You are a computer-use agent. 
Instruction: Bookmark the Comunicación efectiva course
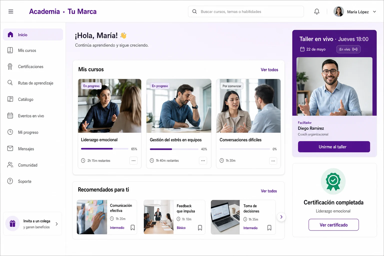click(133, 227)
